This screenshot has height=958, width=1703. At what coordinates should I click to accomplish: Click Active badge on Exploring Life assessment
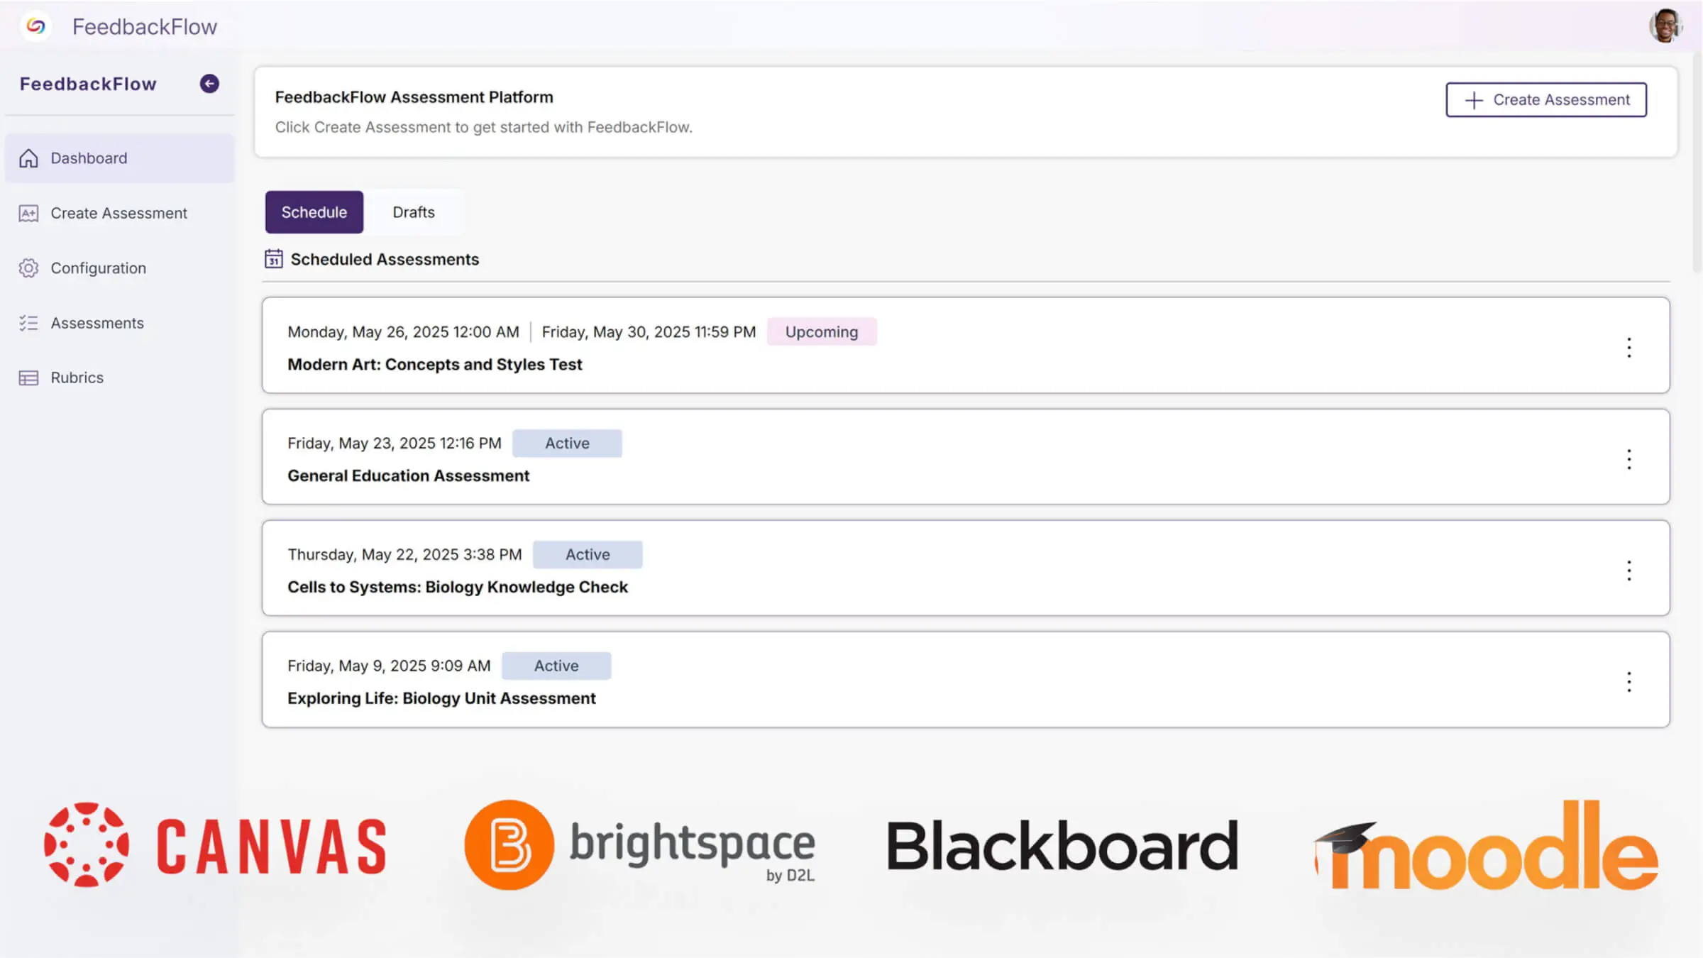coord(556,666)
